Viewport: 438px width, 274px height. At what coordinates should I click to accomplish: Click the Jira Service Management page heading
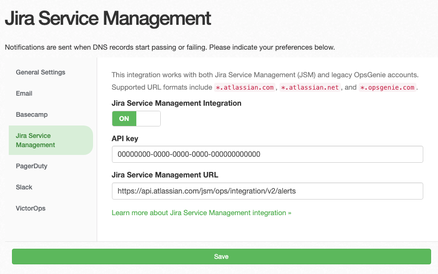[x=107, y=18]
